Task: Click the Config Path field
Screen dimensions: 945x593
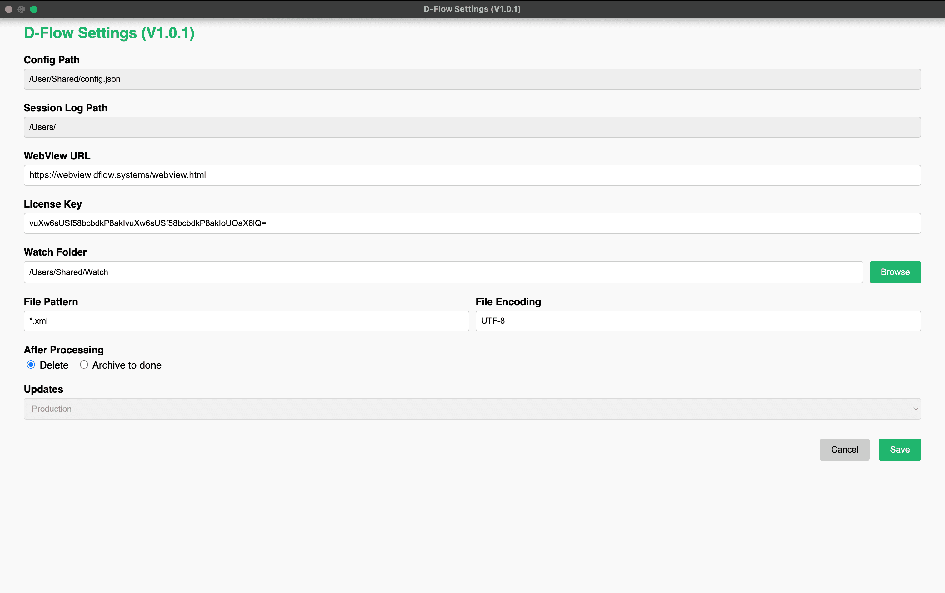Action: (x=472, y=79)
